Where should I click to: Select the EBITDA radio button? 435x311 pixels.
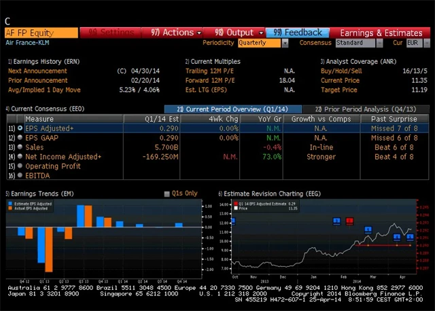tap(20, 175)
